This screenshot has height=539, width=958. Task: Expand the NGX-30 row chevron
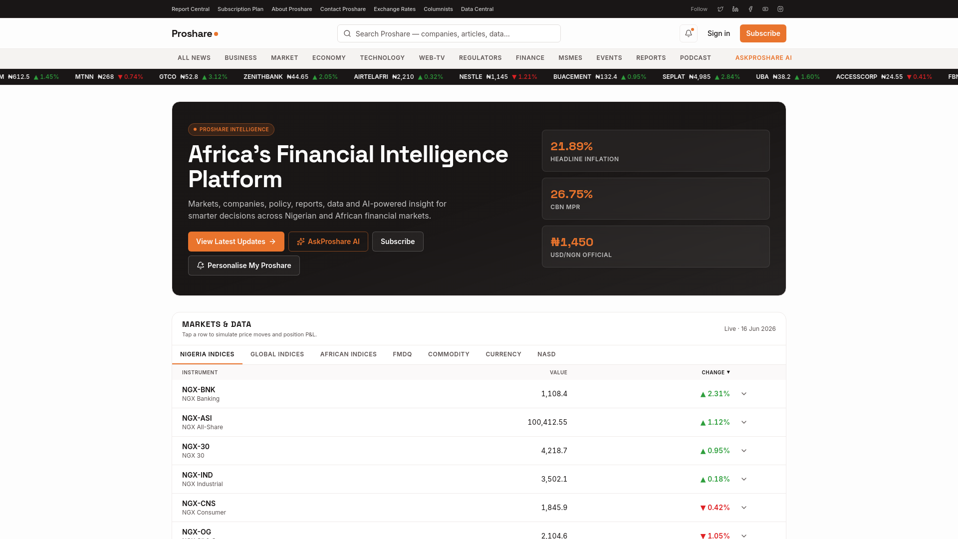tap(744, 451)
